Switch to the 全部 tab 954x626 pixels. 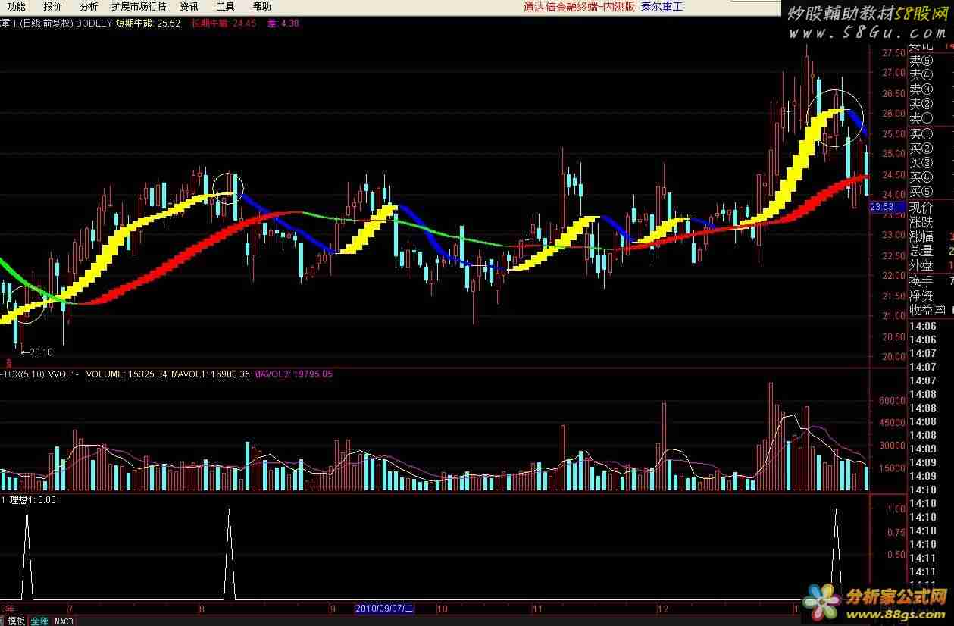click(x=39, y=621)
